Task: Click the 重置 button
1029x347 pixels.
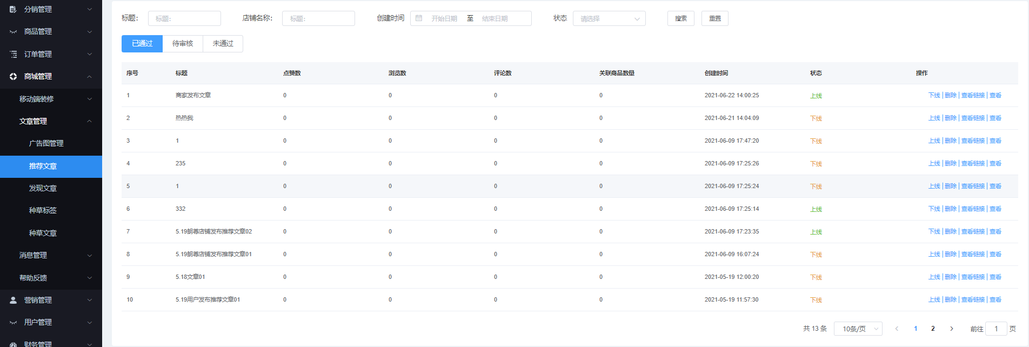Action: [714, 18]
